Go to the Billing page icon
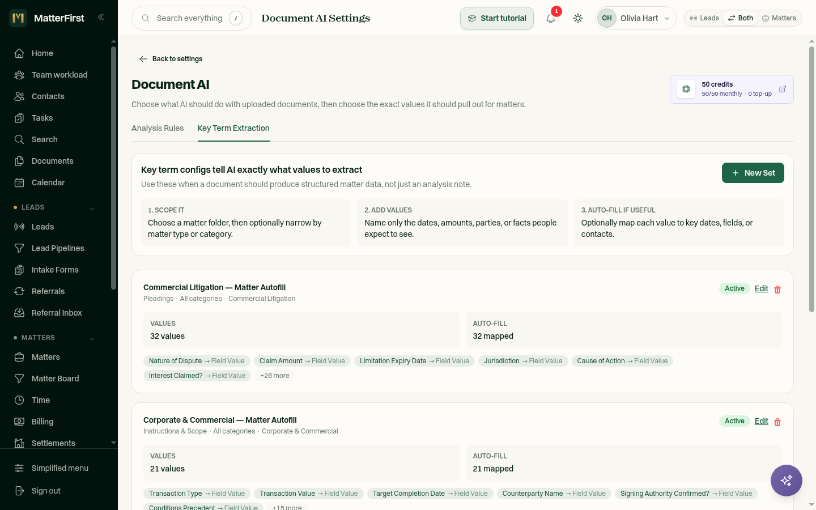This screenshot has width=816, height=510. coord(19,422)
